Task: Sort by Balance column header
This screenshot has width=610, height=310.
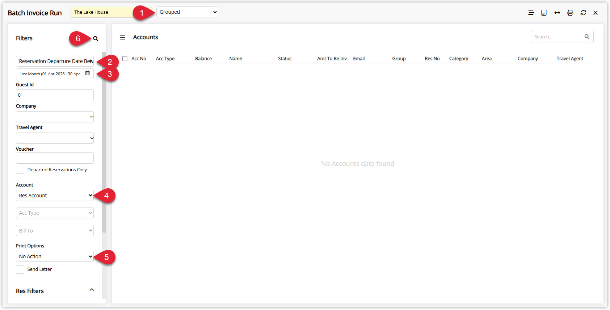Action: tap(203, 59)
